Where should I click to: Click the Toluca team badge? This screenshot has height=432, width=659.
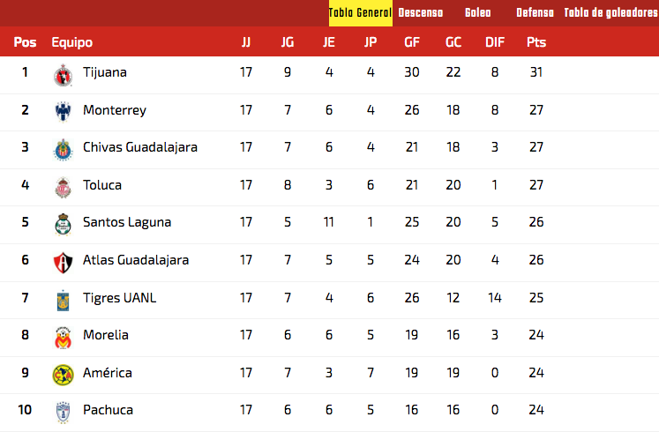click(x=63, y=187)
